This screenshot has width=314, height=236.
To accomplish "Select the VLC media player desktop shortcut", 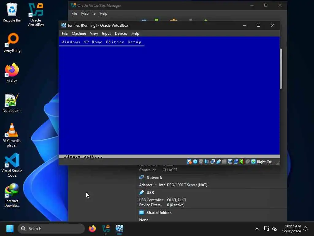I will [12, 135].
